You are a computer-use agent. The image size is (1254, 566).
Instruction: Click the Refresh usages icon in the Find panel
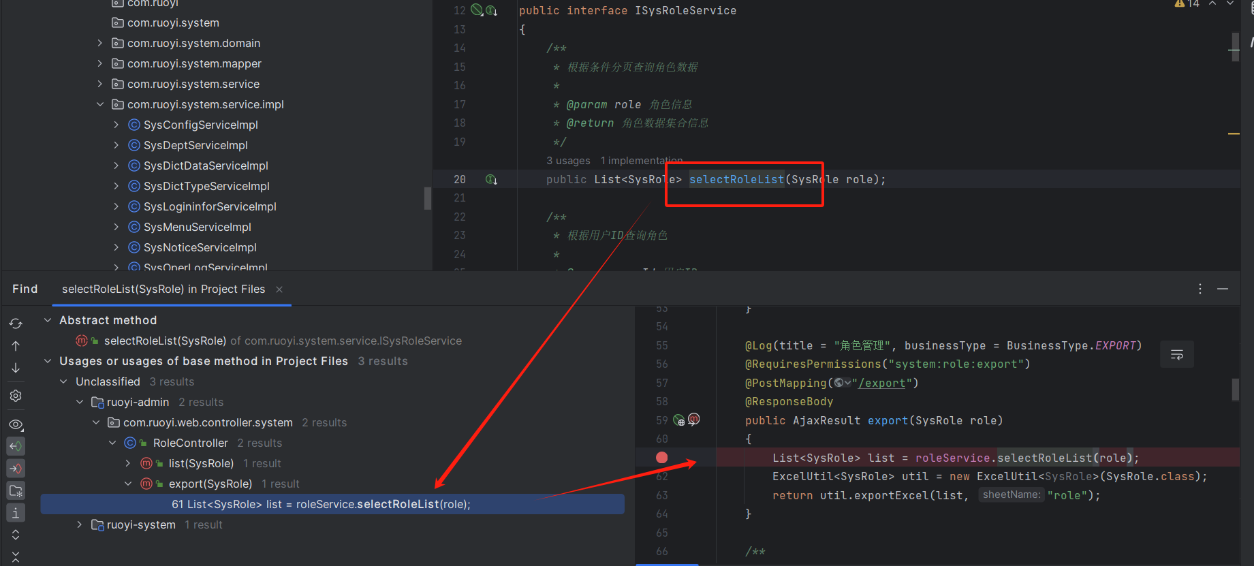(x=16, y=324)
